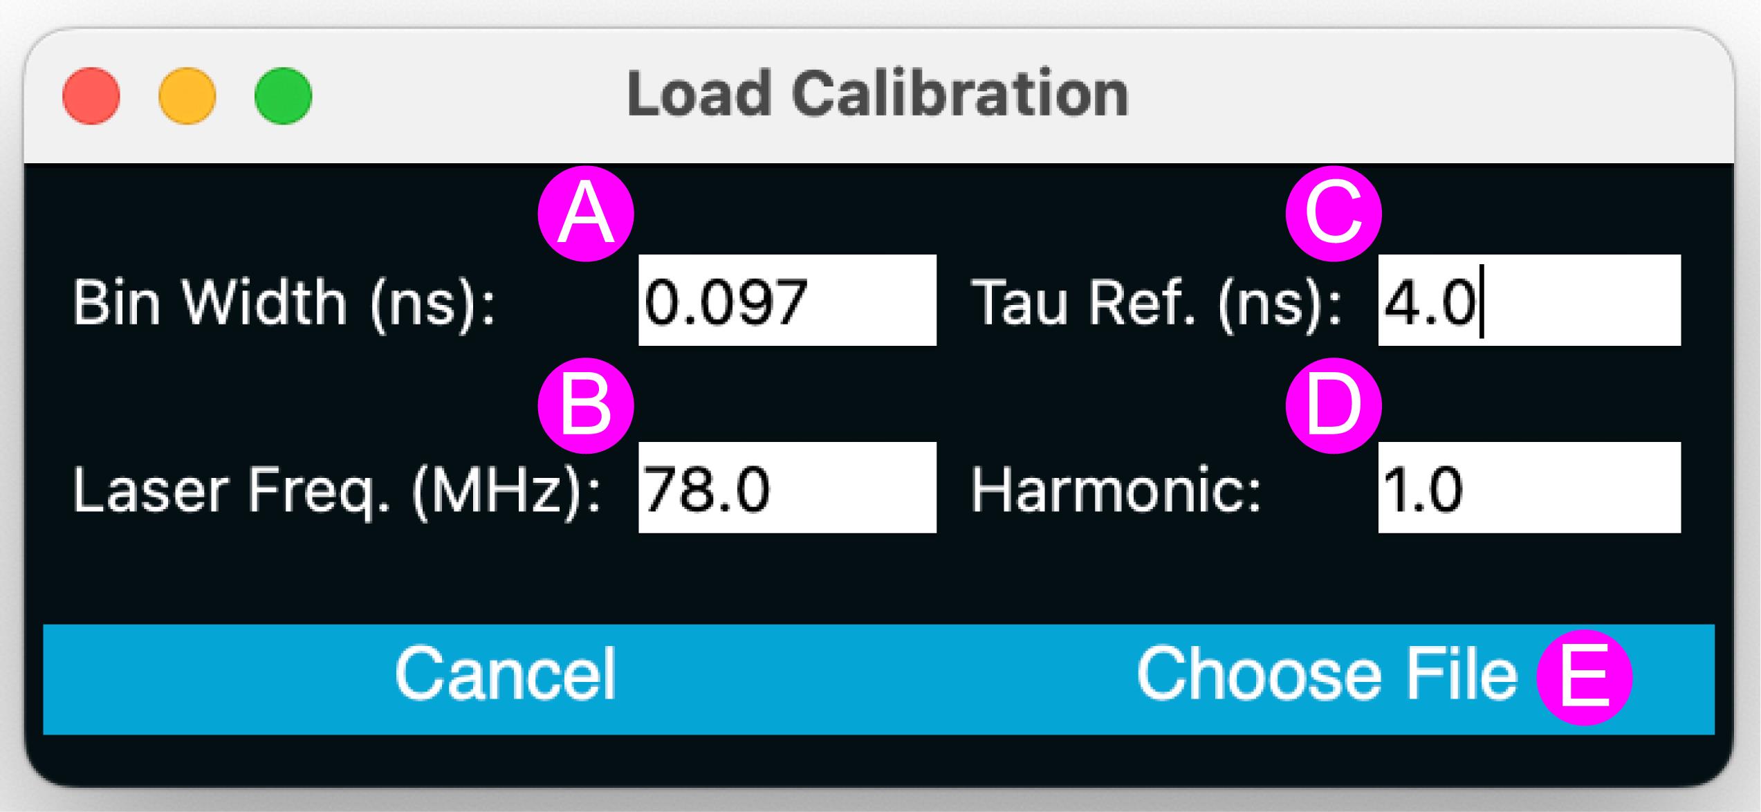1761x812 pixels.
Task: Zoom window with the green button
Action: pos(284,95)
